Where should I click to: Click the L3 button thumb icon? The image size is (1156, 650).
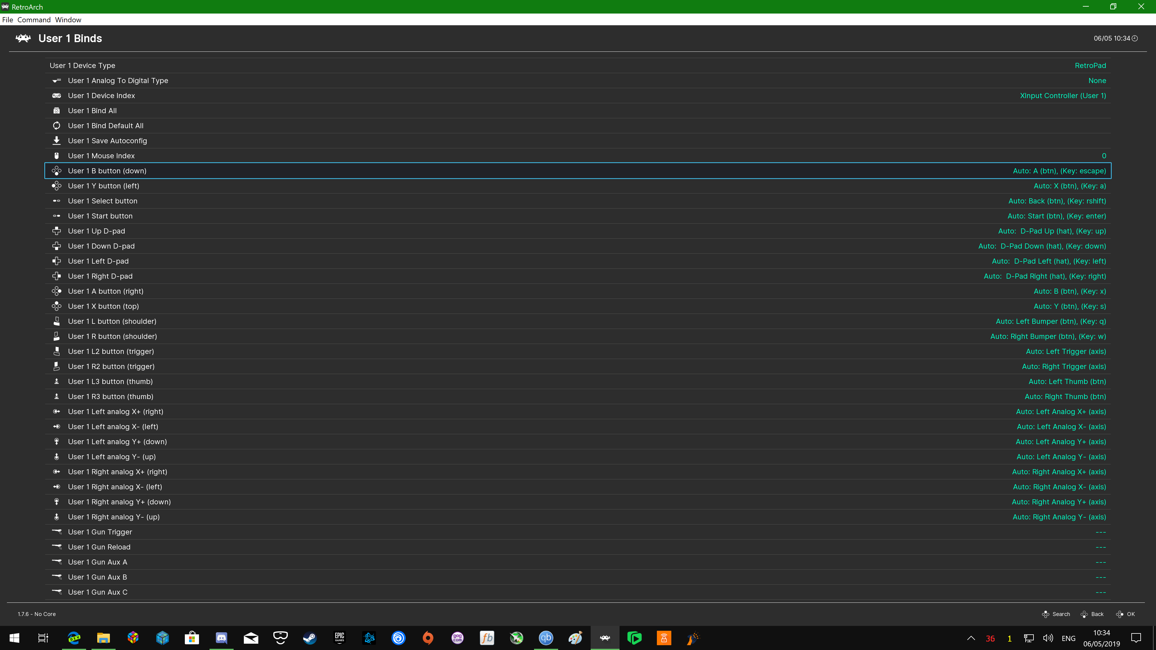pos(57,381)
